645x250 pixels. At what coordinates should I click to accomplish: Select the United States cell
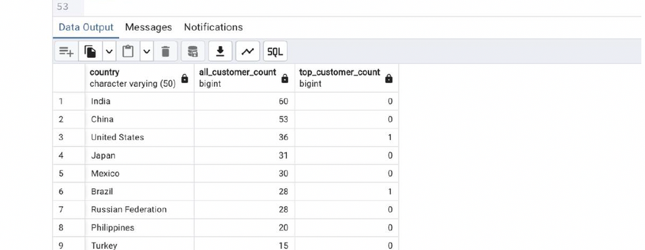(140, 137)
